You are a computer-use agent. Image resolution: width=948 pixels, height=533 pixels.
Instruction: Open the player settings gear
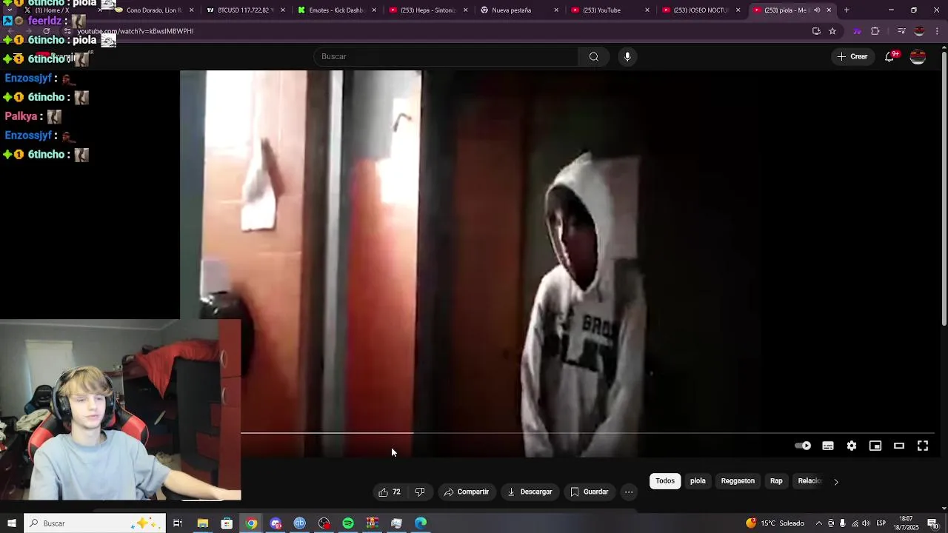[852, 446]
